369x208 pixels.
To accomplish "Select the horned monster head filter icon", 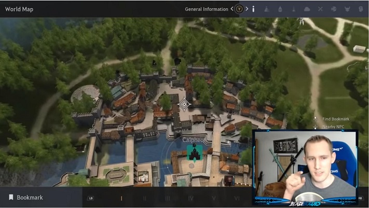I will click(347, 9).
